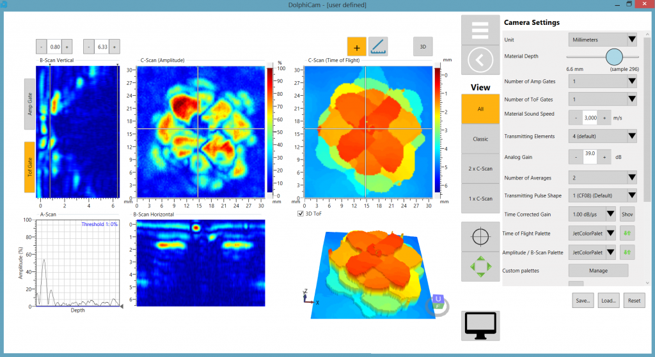Decrease first B-Scan cursor value 0.80

[x=42, y=47]
